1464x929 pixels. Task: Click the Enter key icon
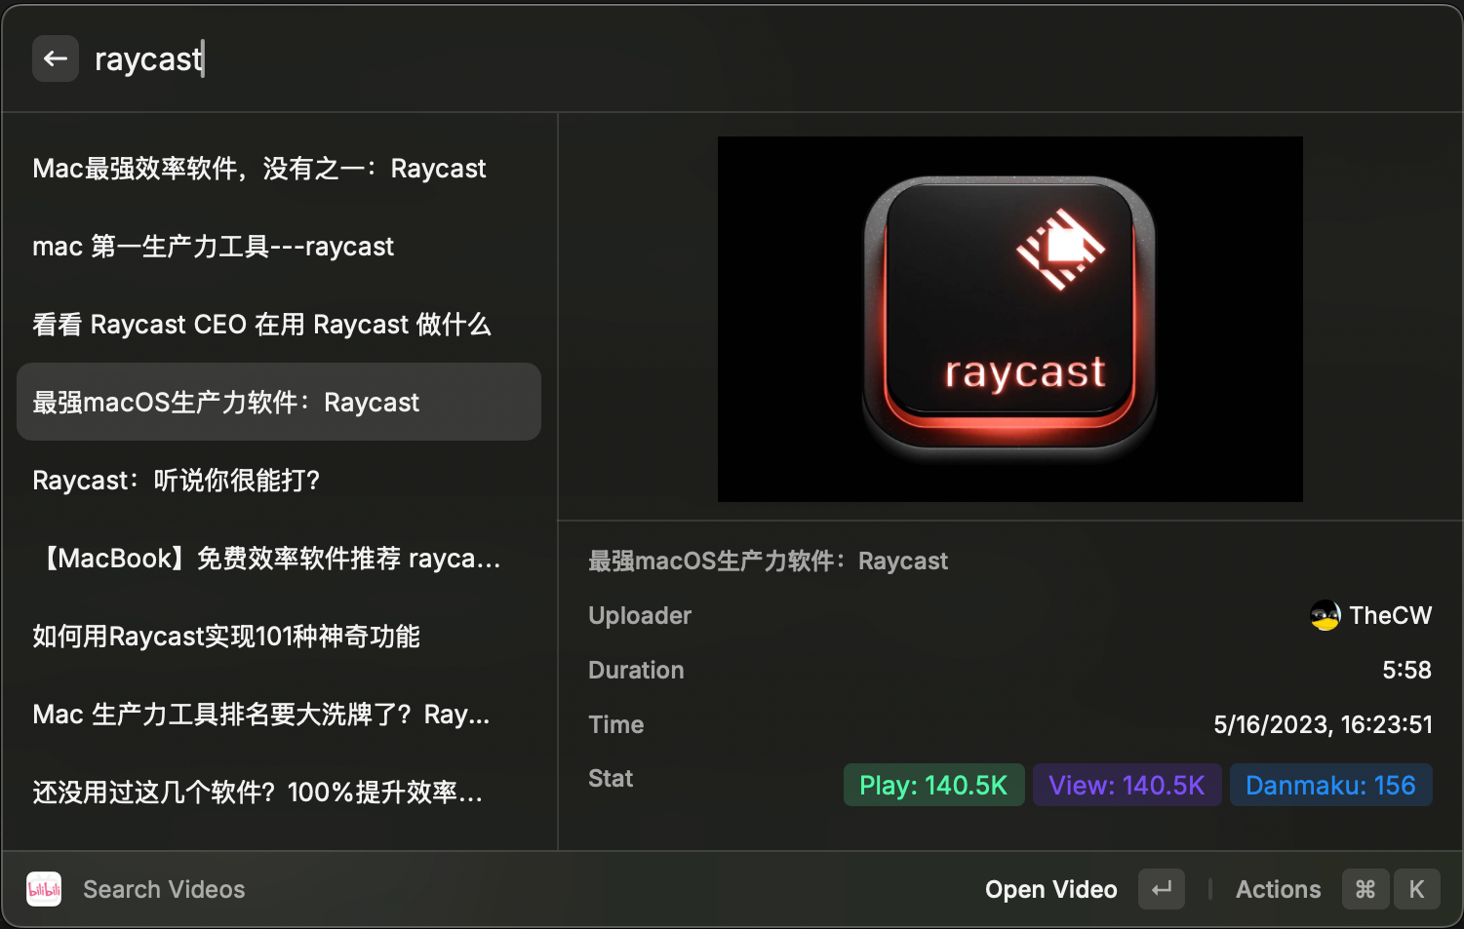[x=1161, y=889]
